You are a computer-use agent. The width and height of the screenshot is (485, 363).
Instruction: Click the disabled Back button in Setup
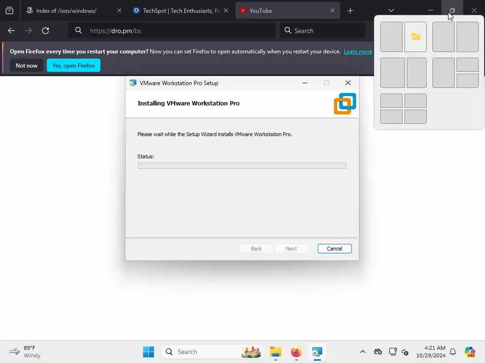[x=256, y=249]
